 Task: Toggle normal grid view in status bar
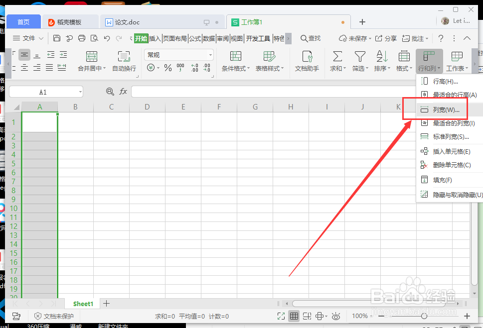pyautogui.click(x=294, y=316)
